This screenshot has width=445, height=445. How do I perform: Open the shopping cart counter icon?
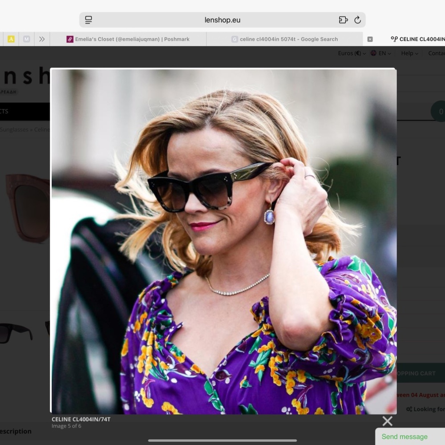click(439, 111)
